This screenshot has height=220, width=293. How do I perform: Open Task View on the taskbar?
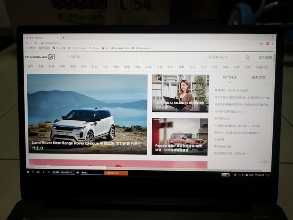(x=38, y=172)
